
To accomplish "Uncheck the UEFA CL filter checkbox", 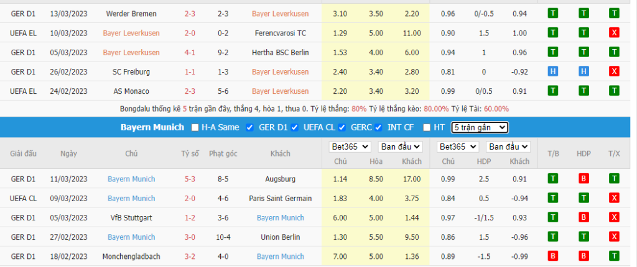I will coord(294,127).
